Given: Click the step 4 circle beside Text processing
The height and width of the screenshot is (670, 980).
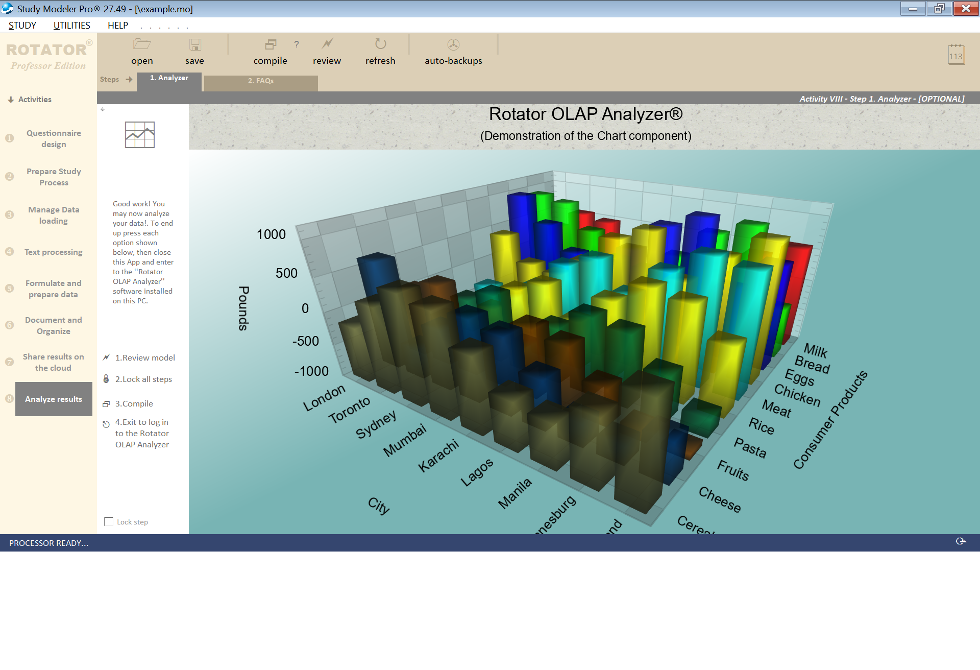Looking at the screenshot, I should coord(9,252).
